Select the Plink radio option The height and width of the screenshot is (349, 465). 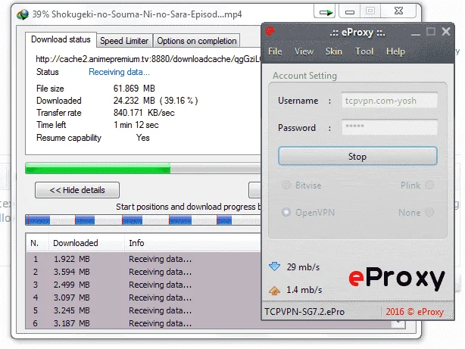pos(429,185)
